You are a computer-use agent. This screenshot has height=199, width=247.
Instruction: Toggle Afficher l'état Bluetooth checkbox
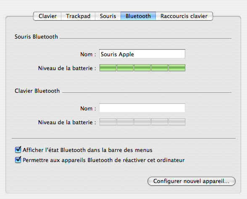[18, 150]
